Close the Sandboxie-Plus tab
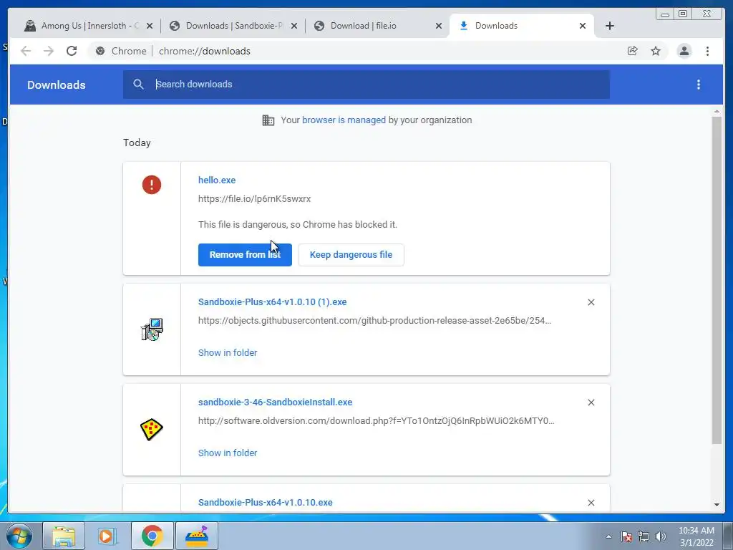Screen dimensions: 733x550 (x=294, y=26)
